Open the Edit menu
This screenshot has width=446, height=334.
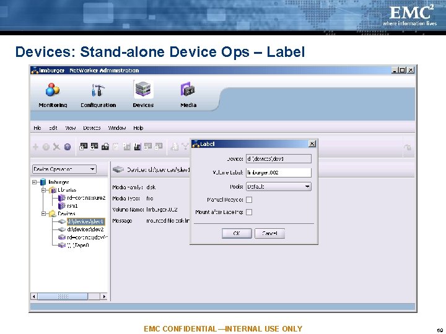coord(53,128)
